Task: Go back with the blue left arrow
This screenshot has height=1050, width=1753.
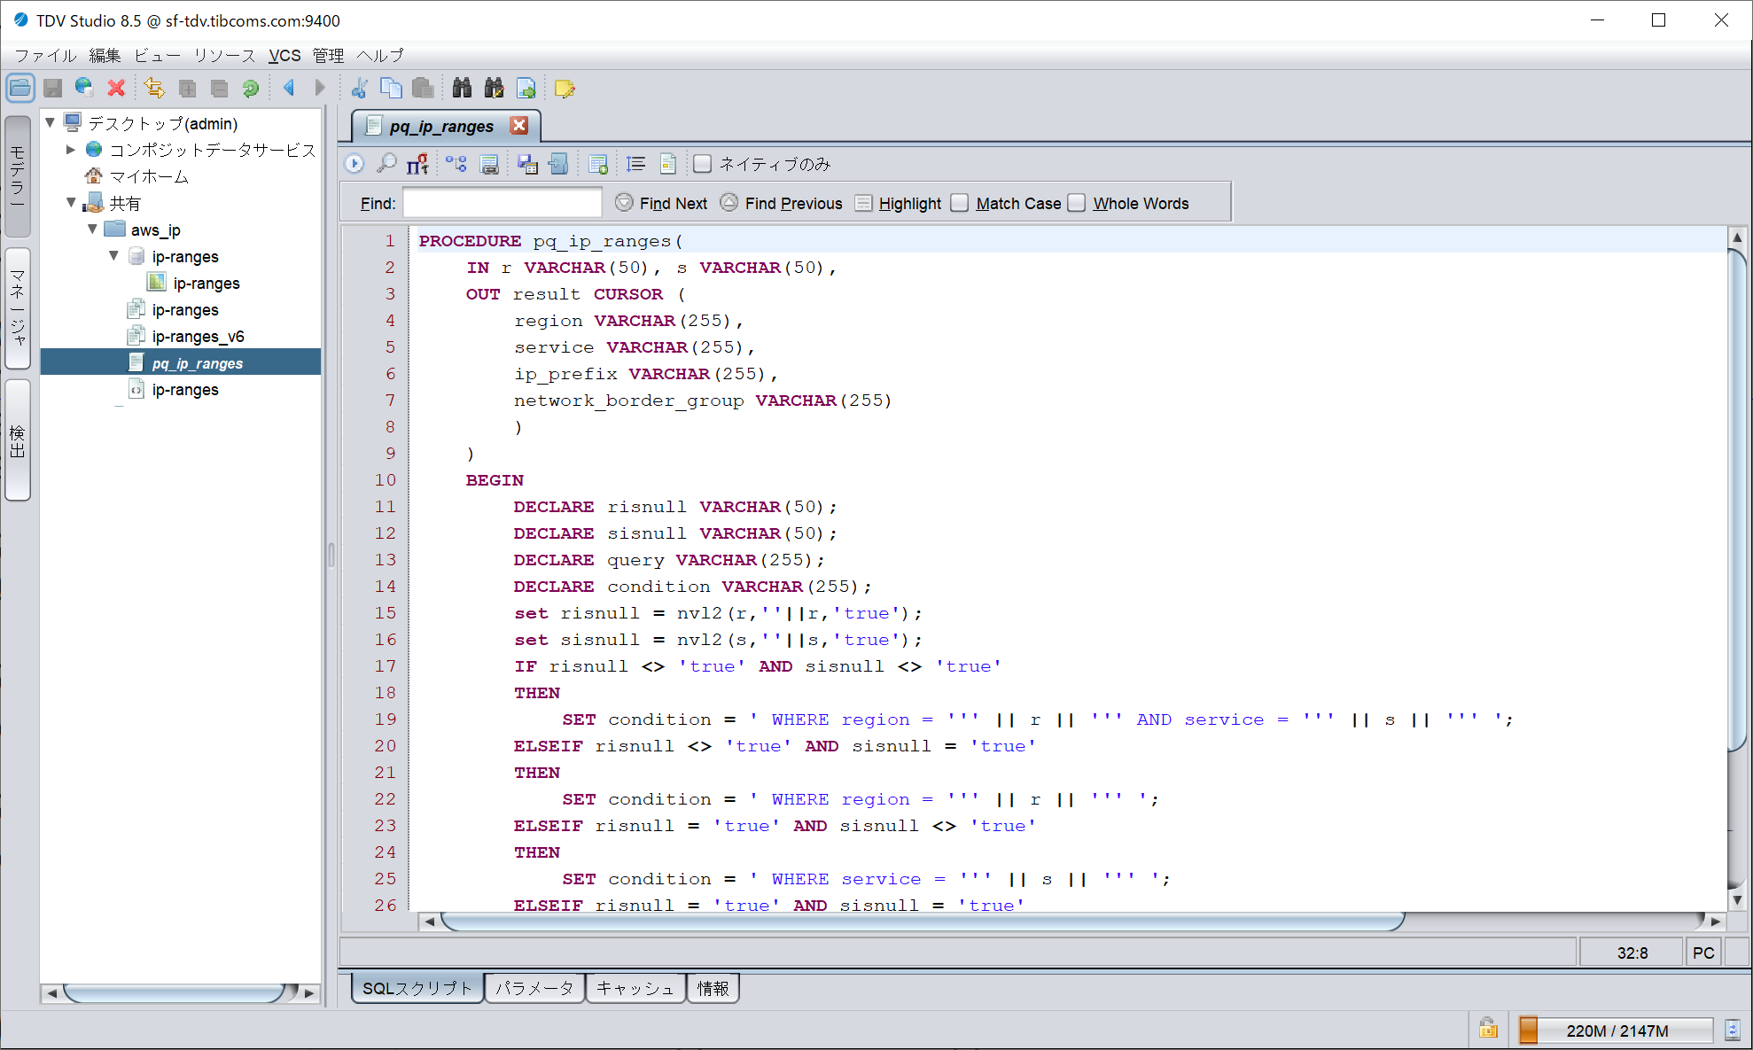Action: point(289,88)
